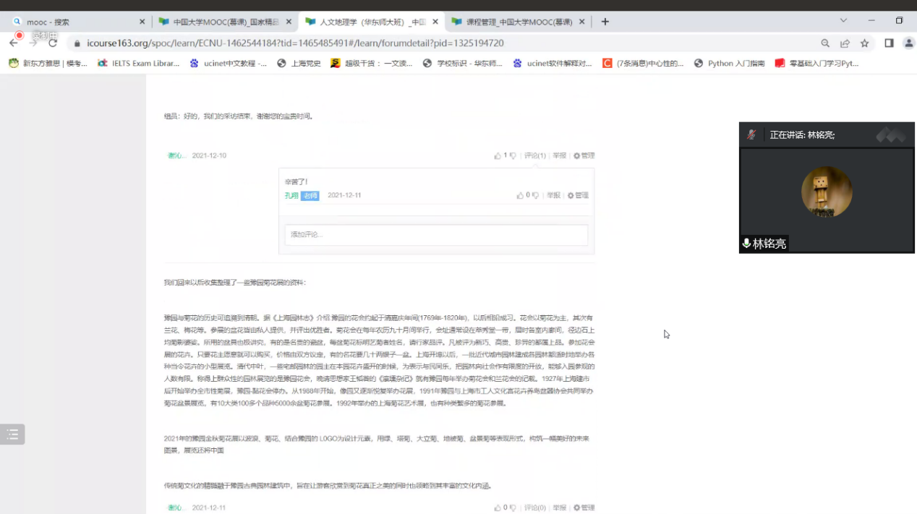Open the browser zoom magnifier icon

click(825, 43)
